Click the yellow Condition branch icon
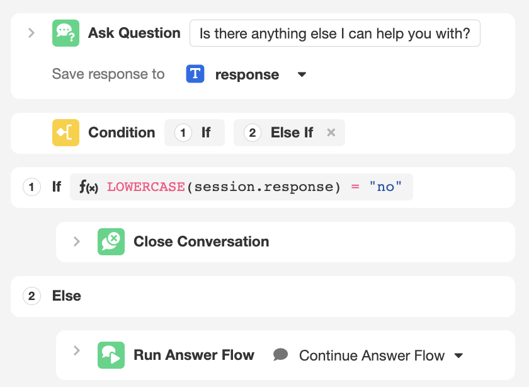 [65, 132]
